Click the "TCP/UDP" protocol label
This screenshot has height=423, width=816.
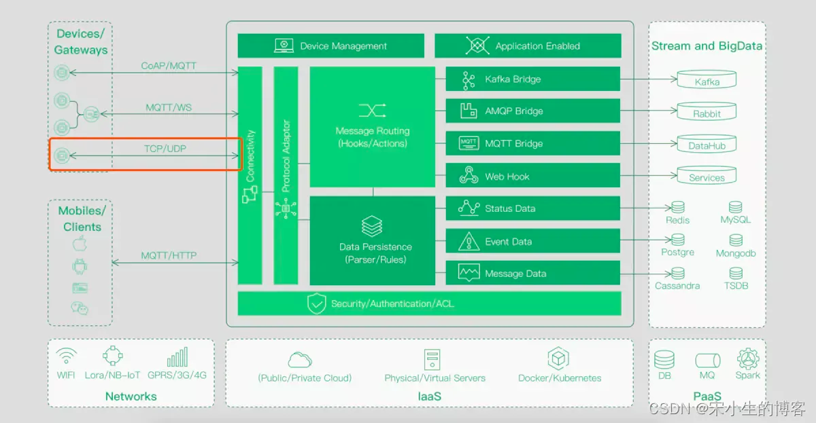(164, 148)
